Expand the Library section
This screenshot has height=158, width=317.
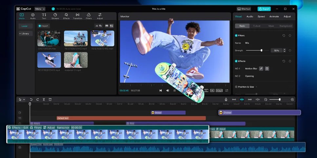pos(25,33)
